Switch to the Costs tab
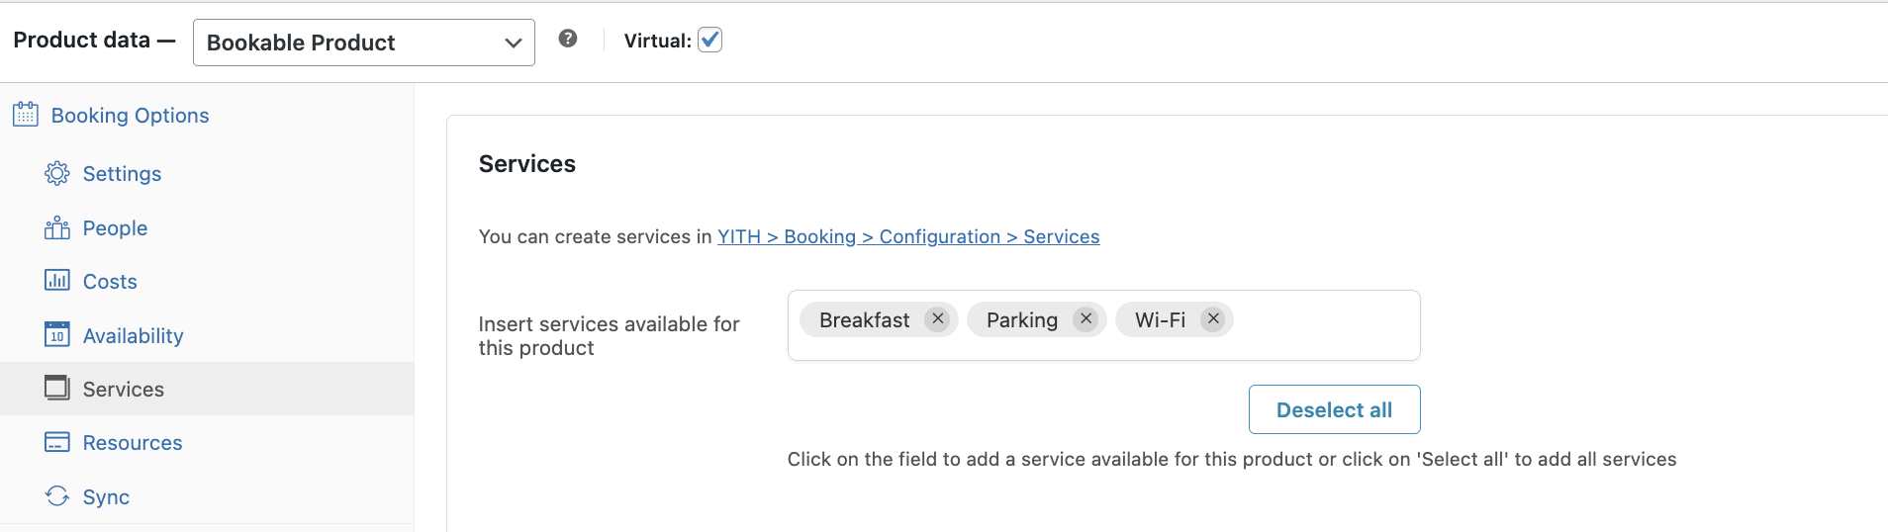The width and height of the screenshot is (1888, 532). (110, 282)
